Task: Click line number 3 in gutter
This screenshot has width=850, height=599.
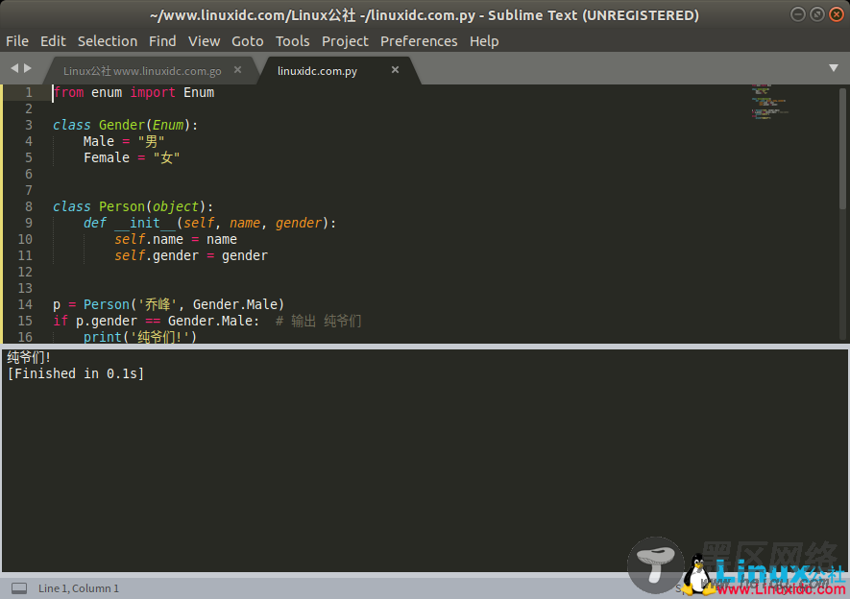Action: click(29, 125)
